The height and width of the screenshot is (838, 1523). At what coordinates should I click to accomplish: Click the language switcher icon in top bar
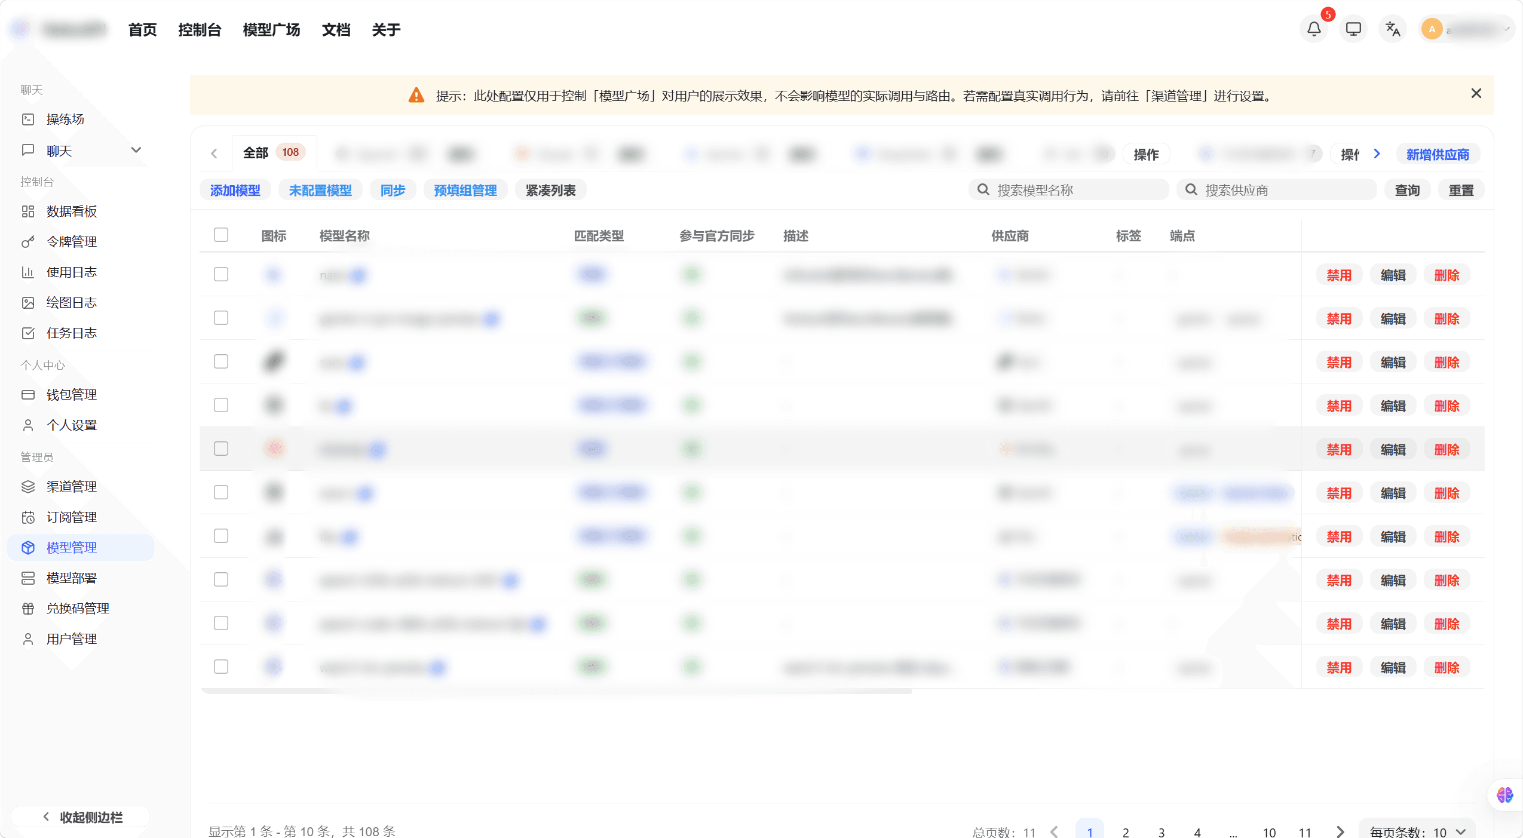(x=1392, y=28)
